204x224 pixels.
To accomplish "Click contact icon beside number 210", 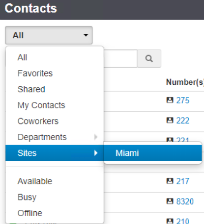I will [x=170, y=221].
